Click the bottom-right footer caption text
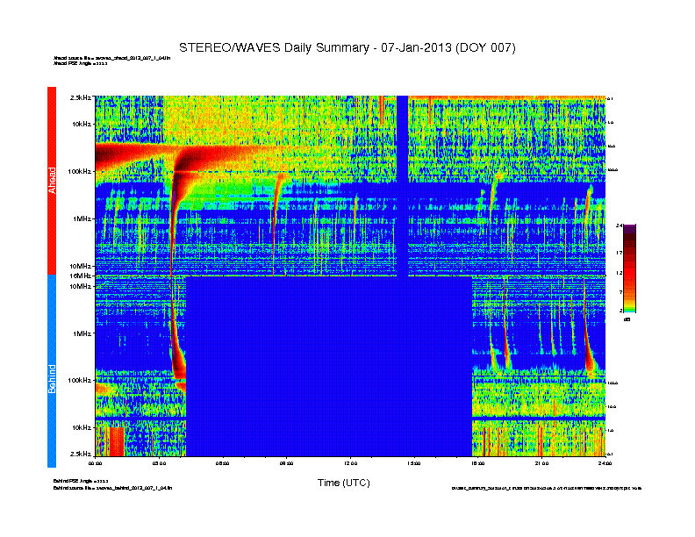The image size is (695, 537). pyautogui.click(x=547, y=488)
